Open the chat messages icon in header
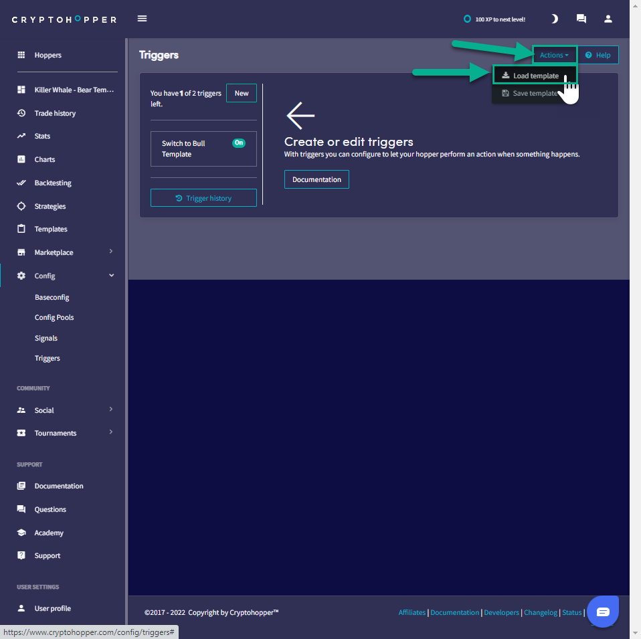Screen dimensions: 641x639 pyautogui.click(x=581, y=19)
